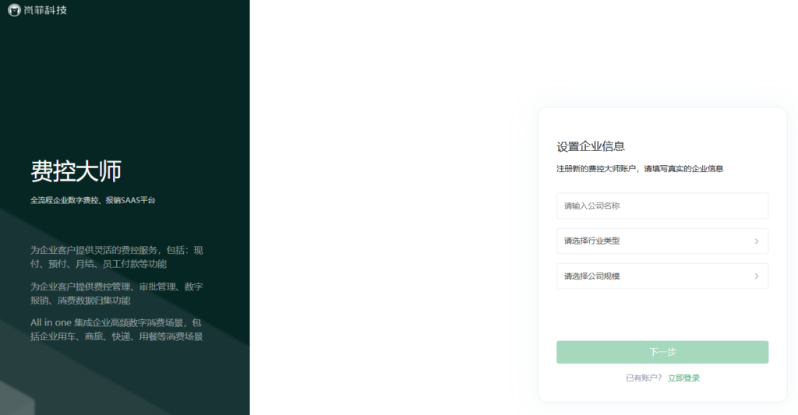The width and height of the screenshot is (798, 415).
Task: Click the chevron on the company size field
Action: [756, 276]
